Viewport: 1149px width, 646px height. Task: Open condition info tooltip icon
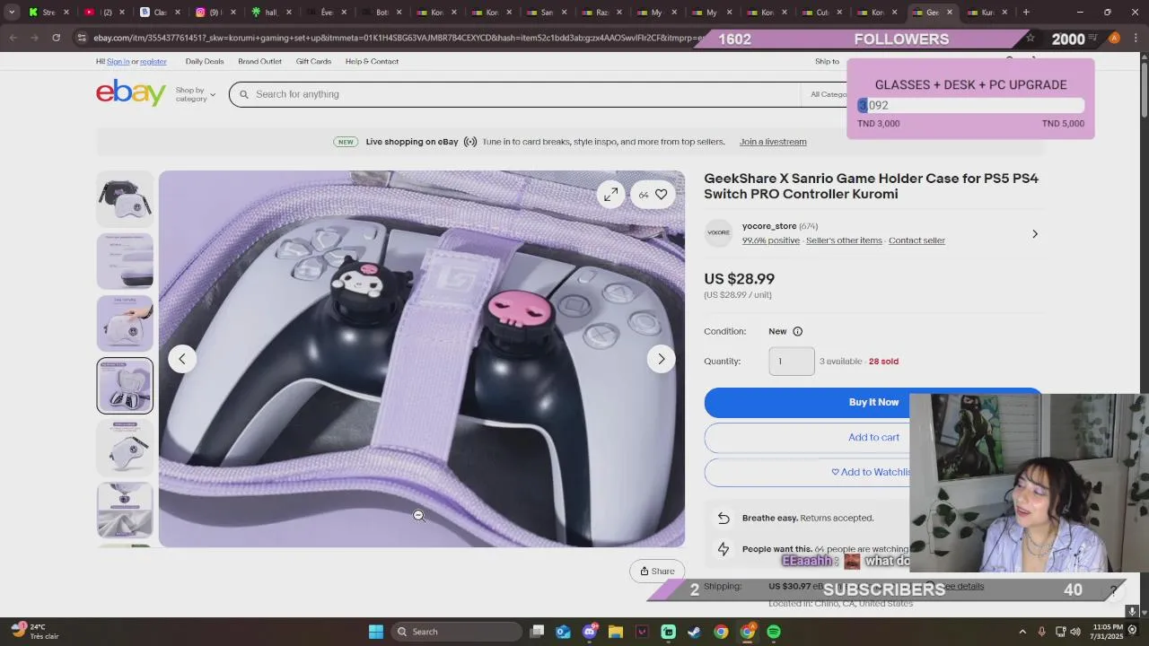click(797, 331)
